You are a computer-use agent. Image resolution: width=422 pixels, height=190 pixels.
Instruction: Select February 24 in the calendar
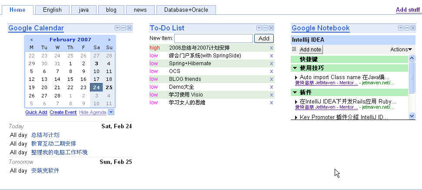point(96,87)
